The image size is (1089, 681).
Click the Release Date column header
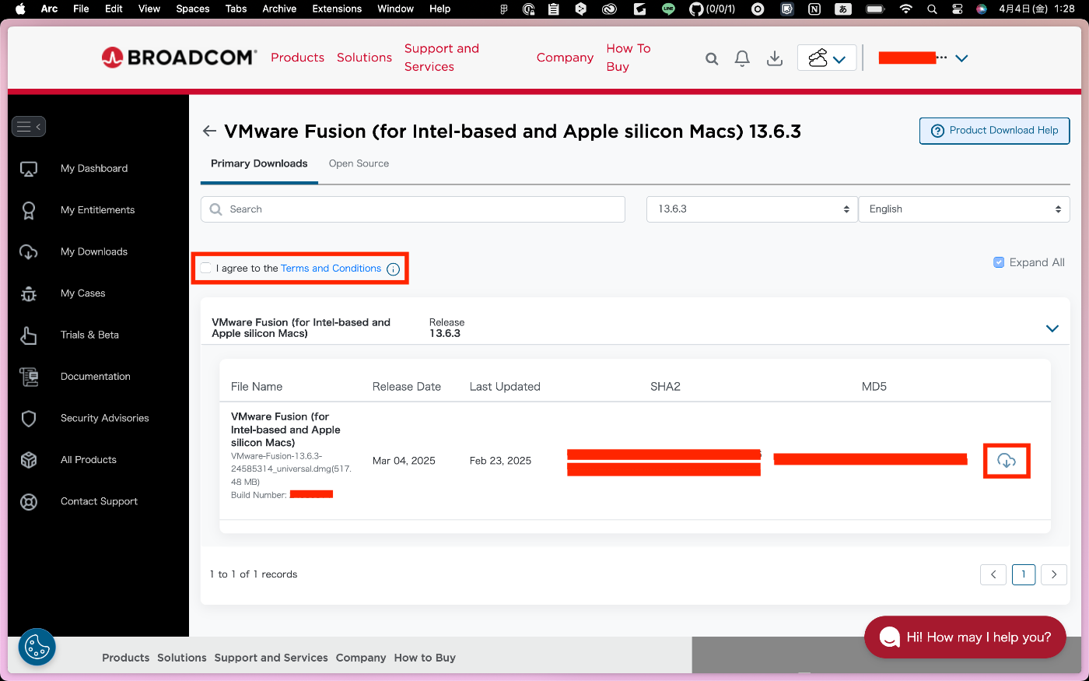(407, 387)
